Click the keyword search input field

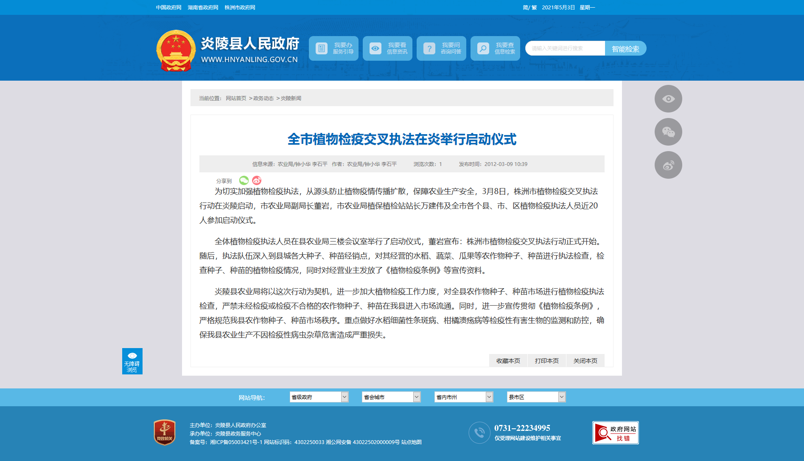(x=565, y=48)
